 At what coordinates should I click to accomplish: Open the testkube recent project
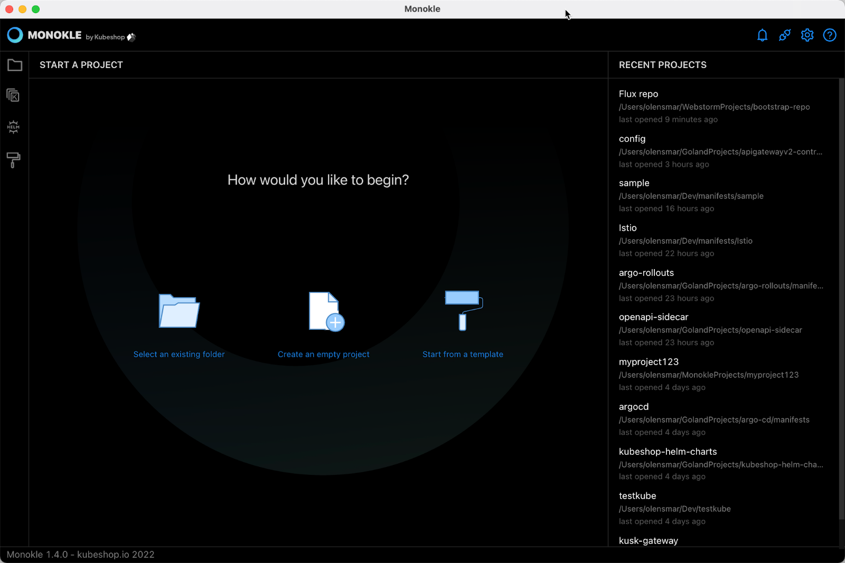(x=637, y=496)
